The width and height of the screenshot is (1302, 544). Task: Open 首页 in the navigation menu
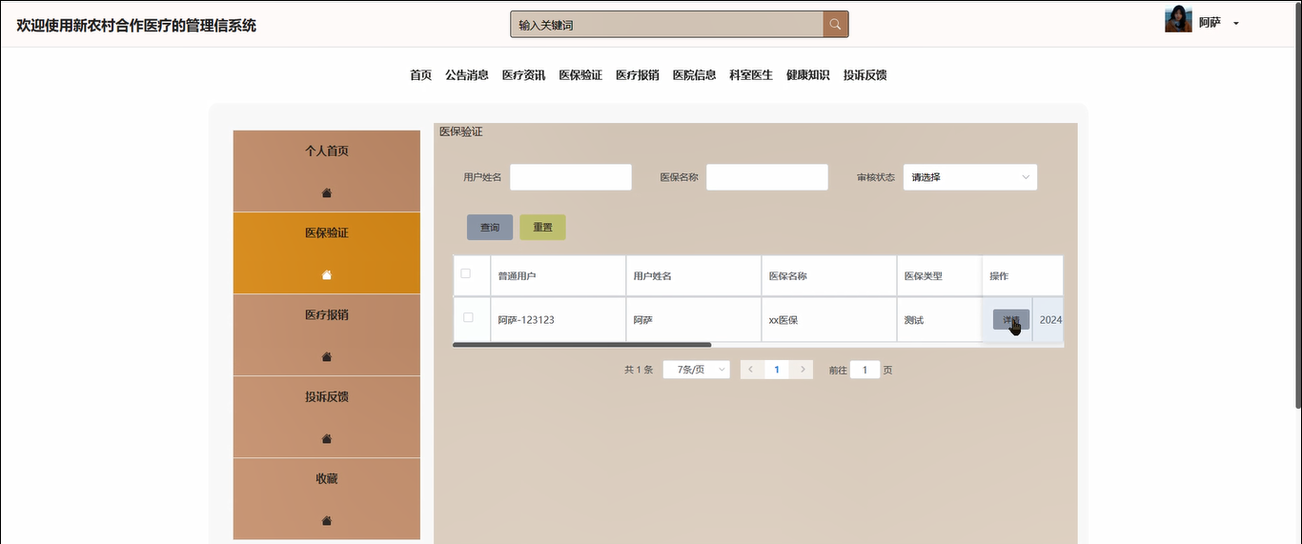420,75
